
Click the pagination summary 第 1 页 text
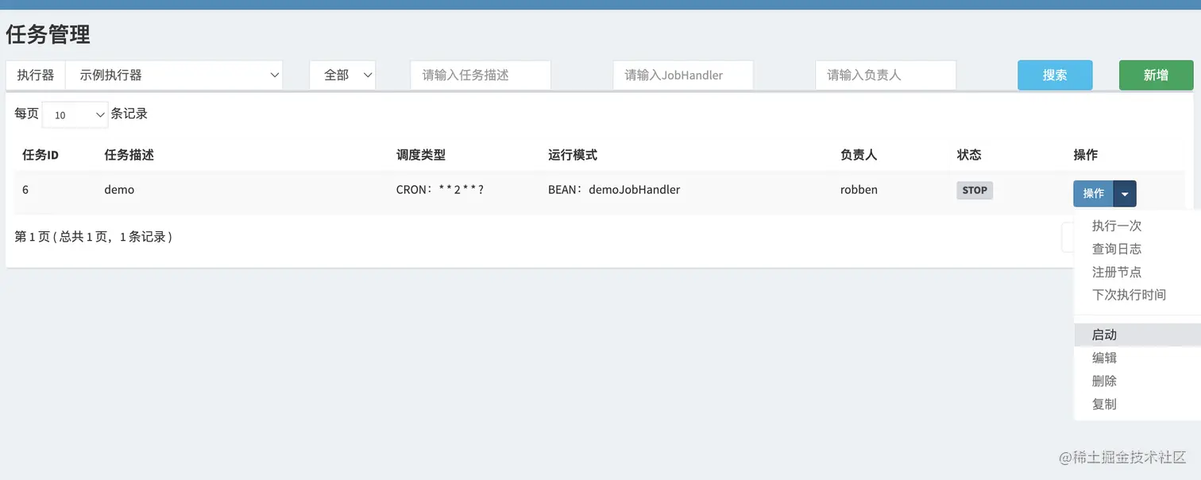pyautogui.click(x=93, y=237)
